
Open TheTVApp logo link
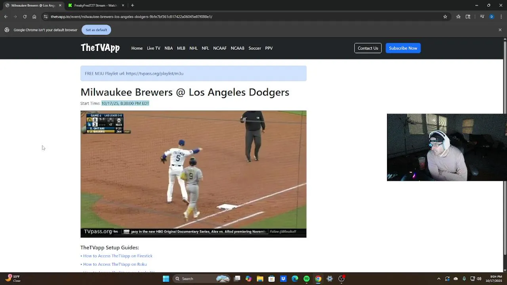[x=100, y=48]
